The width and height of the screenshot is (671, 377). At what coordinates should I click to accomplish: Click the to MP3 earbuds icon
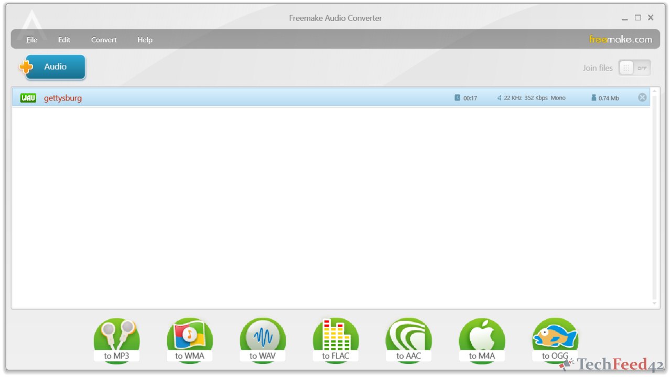click(116, 340)
